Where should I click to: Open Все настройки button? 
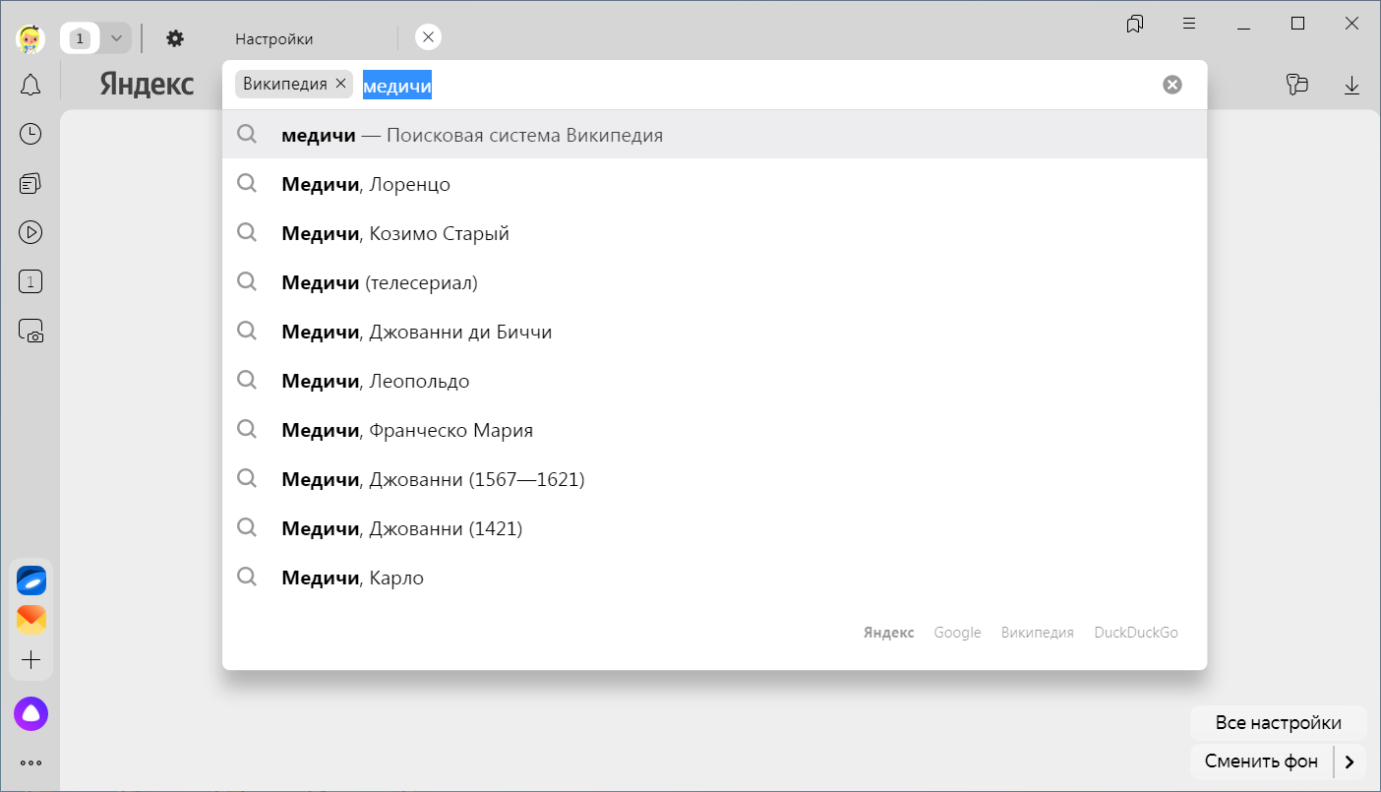point(1279,723)
